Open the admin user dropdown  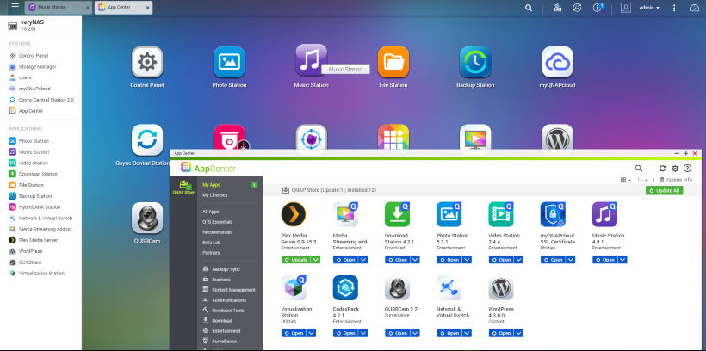649,8
